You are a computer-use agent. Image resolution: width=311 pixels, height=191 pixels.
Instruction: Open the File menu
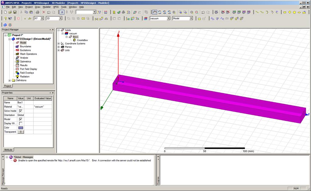coord(8,7)
